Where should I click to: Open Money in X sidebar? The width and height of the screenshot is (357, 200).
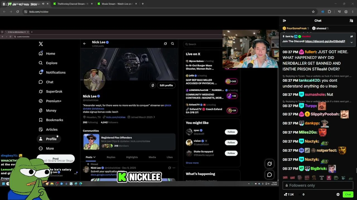click(x=47, y=111)
